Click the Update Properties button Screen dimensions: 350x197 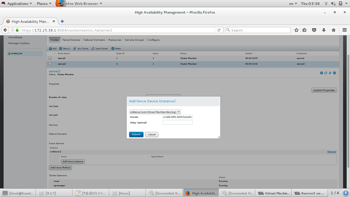pos(324,90)
